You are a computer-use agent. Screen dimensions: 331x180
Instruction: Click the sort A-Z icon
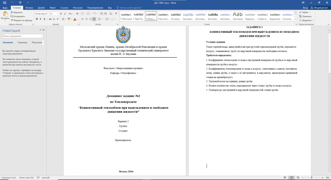pos(111,14)
